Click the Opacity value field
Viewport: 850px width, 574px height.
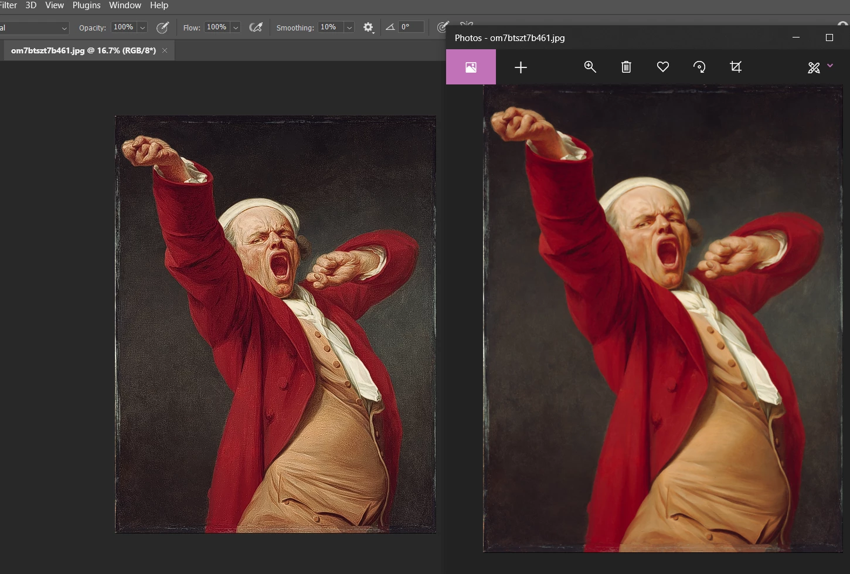[123, 27]
